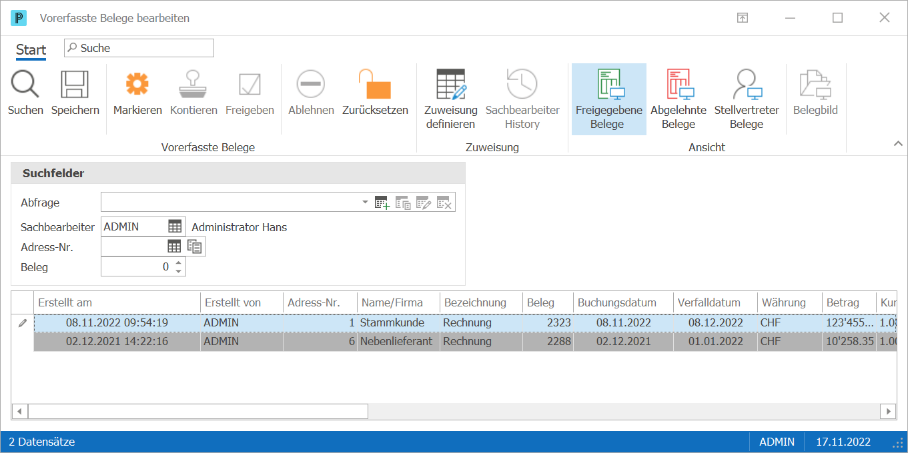Click the ribbon display options icon

[743, 18]
